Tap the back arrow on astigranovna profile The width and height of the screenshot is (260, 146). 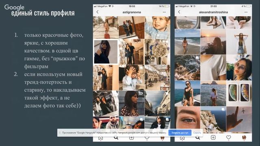[97, 12]
